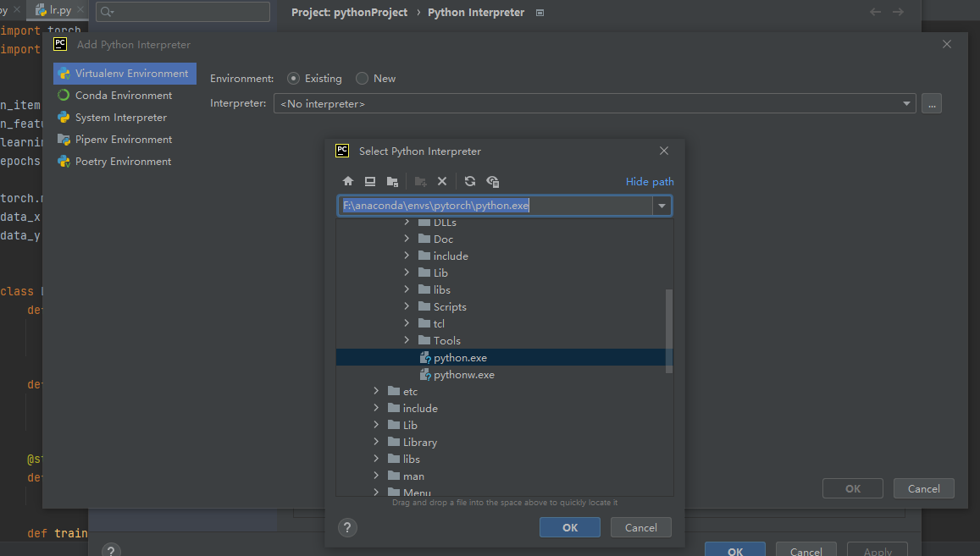980x556 pixels.
Task: Open path history dropdown arrow
Action: tap(662, 206)
